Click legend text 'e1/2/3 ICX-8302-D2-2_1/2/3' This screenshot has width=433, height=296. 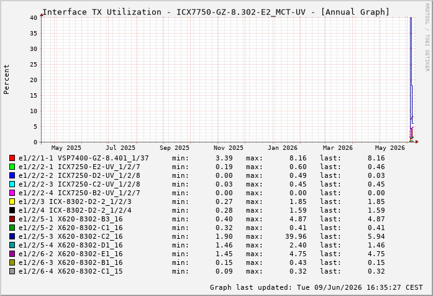[75, 201]
